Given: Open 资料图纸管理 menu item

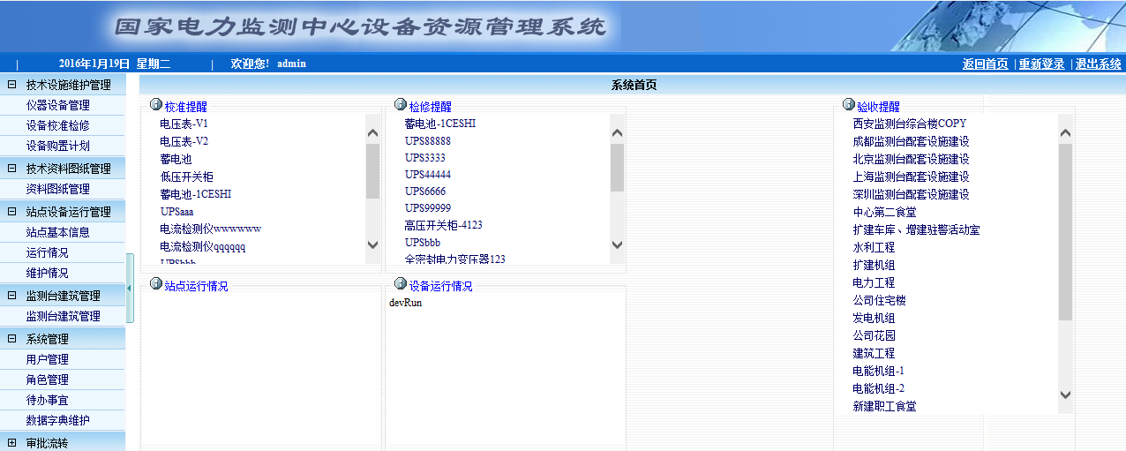Looking at the screenshot, I should coord(58,189).
